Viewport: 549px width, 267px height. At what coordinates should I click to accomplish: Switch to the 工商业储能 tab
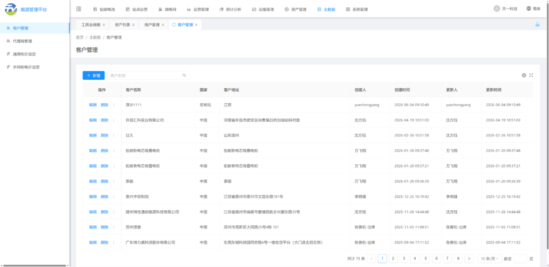[91, 25]
